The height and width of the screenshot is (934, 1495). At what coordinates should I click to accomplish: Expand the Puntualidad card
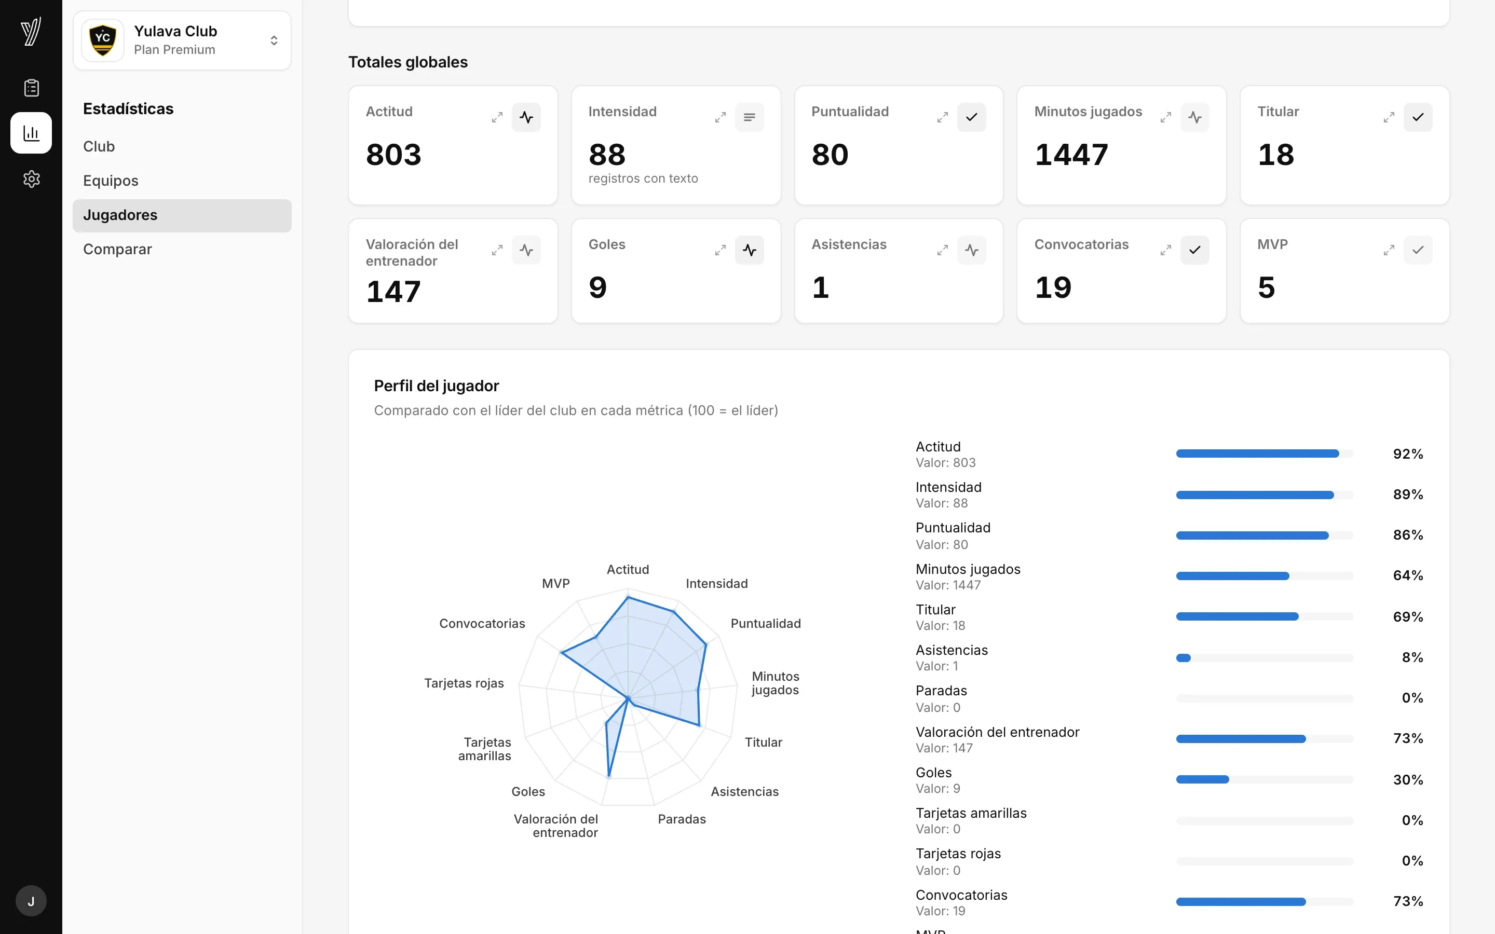[943, 117]
